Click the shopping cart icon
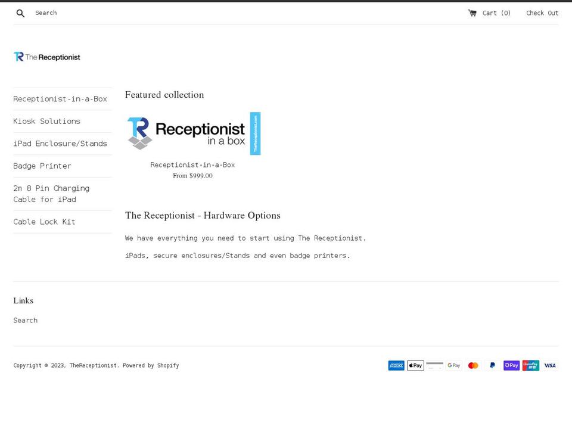The width and height of the screenshot is (572, 429). 472,13
